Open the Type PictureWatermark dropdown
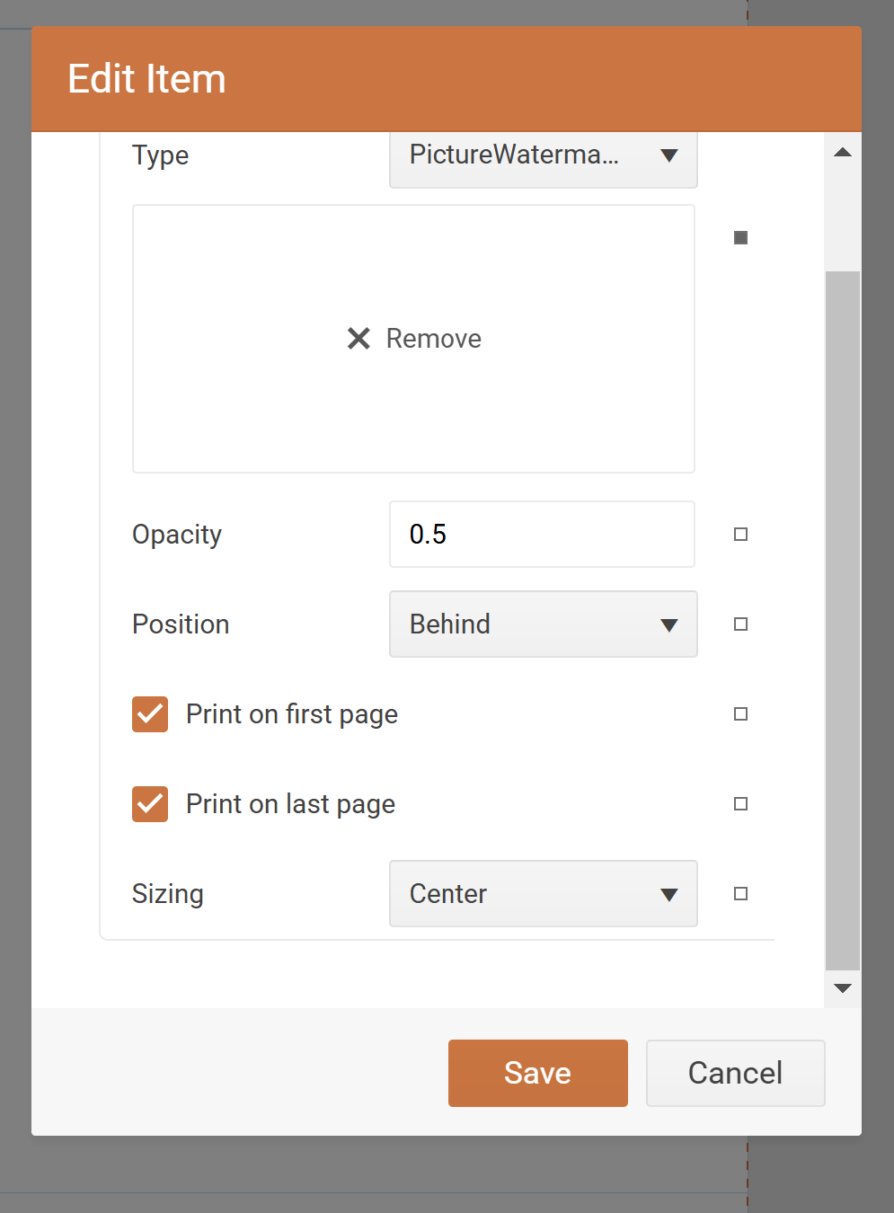894x1213 pixels. point(543,156)
